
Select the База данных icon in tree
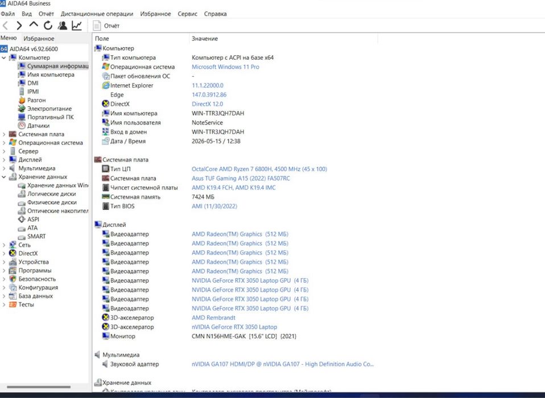tap(13, 296)
